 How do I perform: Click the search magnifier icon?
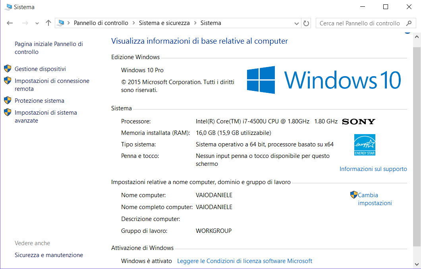[409, 23]
